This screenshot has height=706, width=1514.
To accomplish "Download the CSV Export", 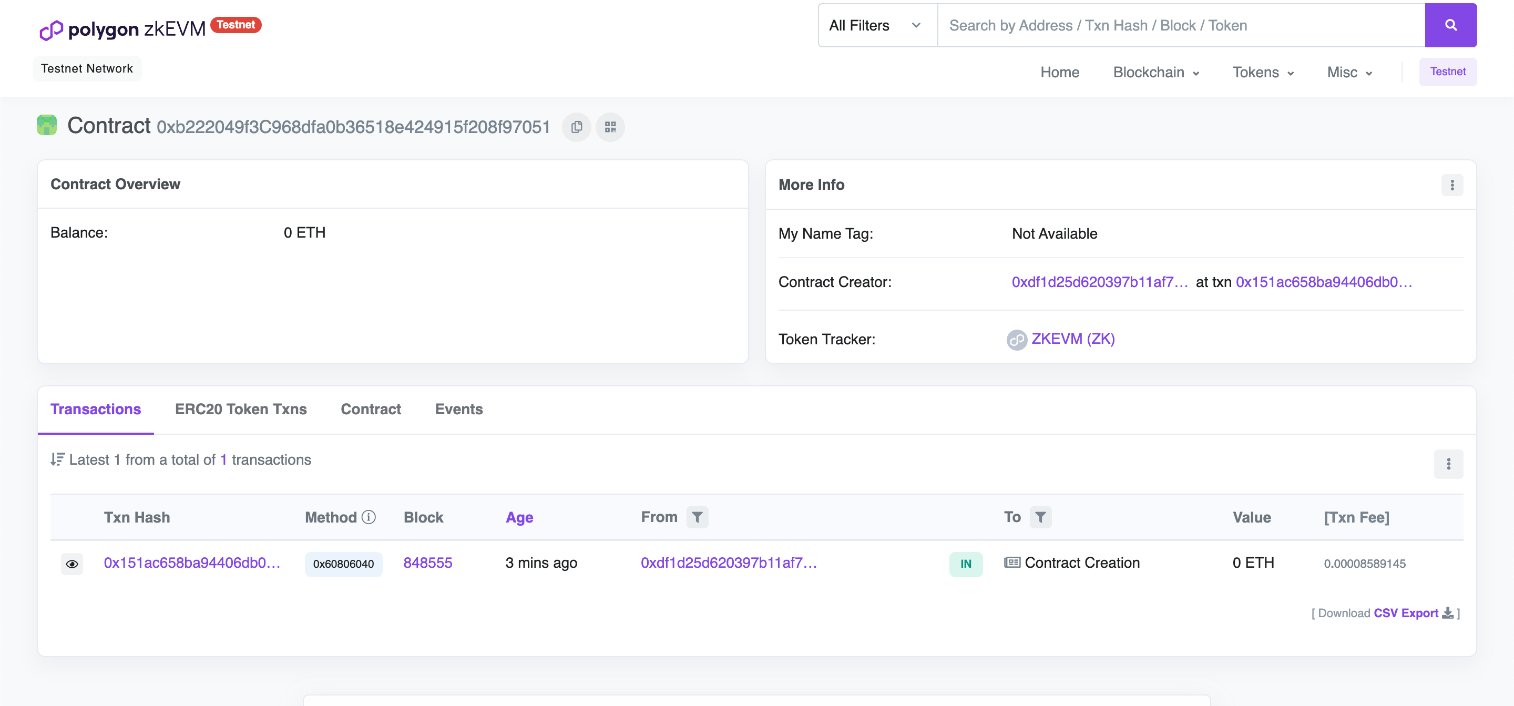I will tap(1405, 613).
